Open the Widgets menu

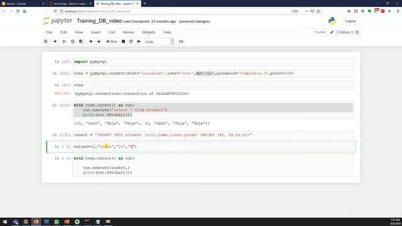coord(148,32)
